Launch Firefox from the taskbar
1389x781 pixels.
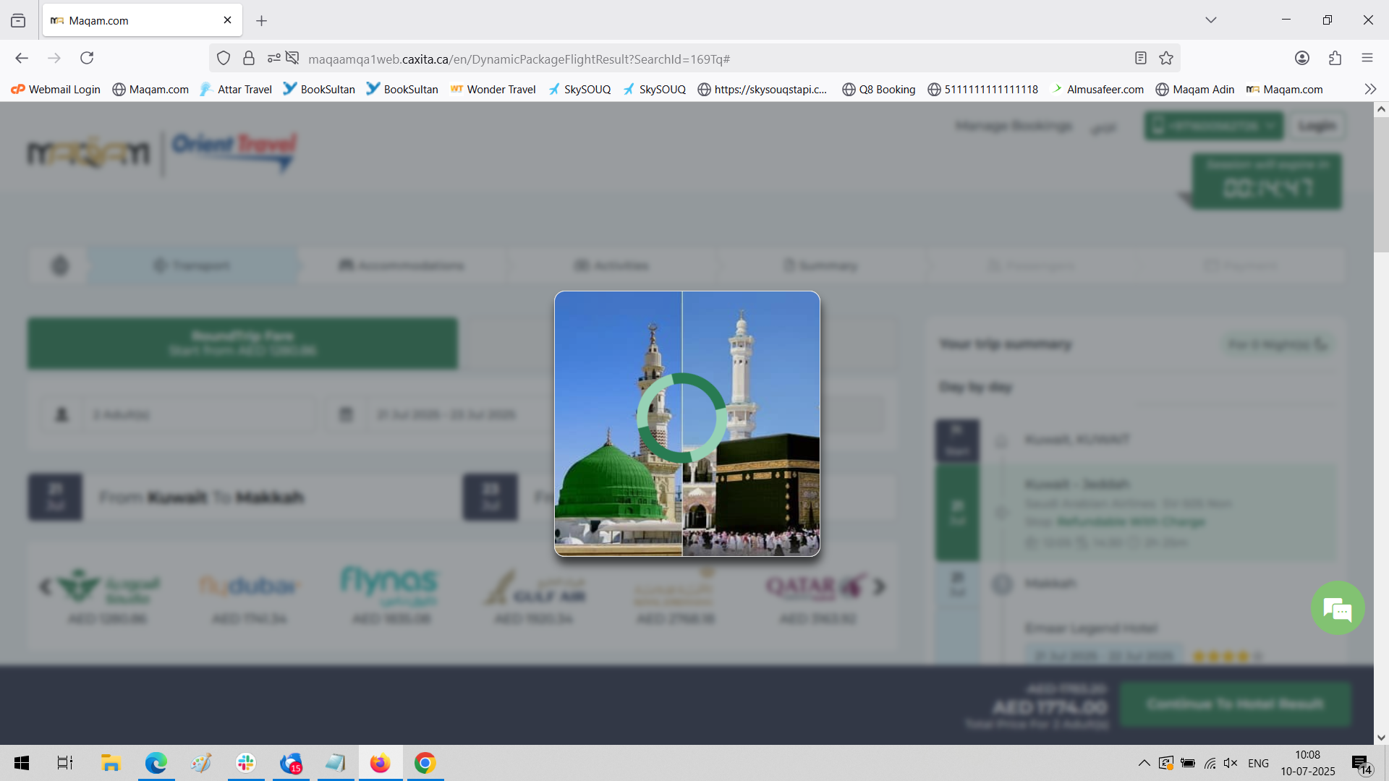click(x=380, y=763)
